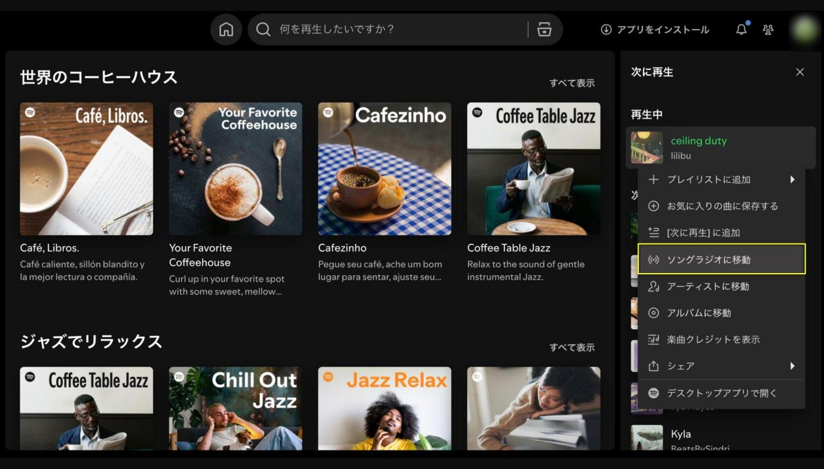Viewport: 824px width, 469px height.
Task: Select 楽曲クレジットを表示 menu entry
Action: tap(722, 339)
